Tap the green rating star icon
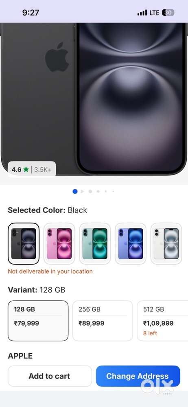The height and width of the screenshot is (407, 188). (x=26, y=169)
